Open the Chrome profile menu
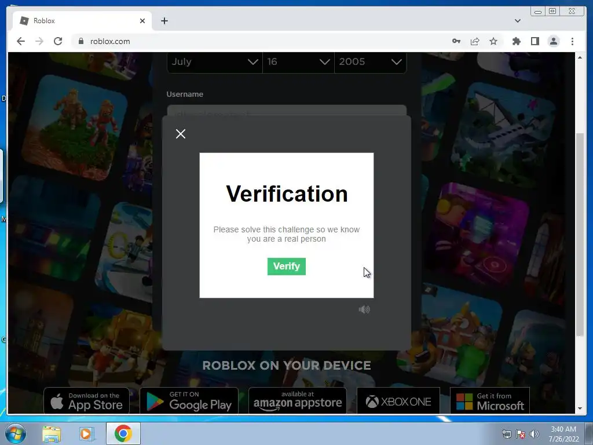 553,41
